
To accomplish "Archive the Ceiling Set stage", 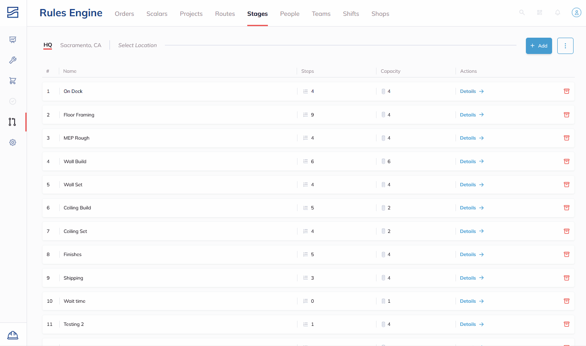I will point(566,231).
